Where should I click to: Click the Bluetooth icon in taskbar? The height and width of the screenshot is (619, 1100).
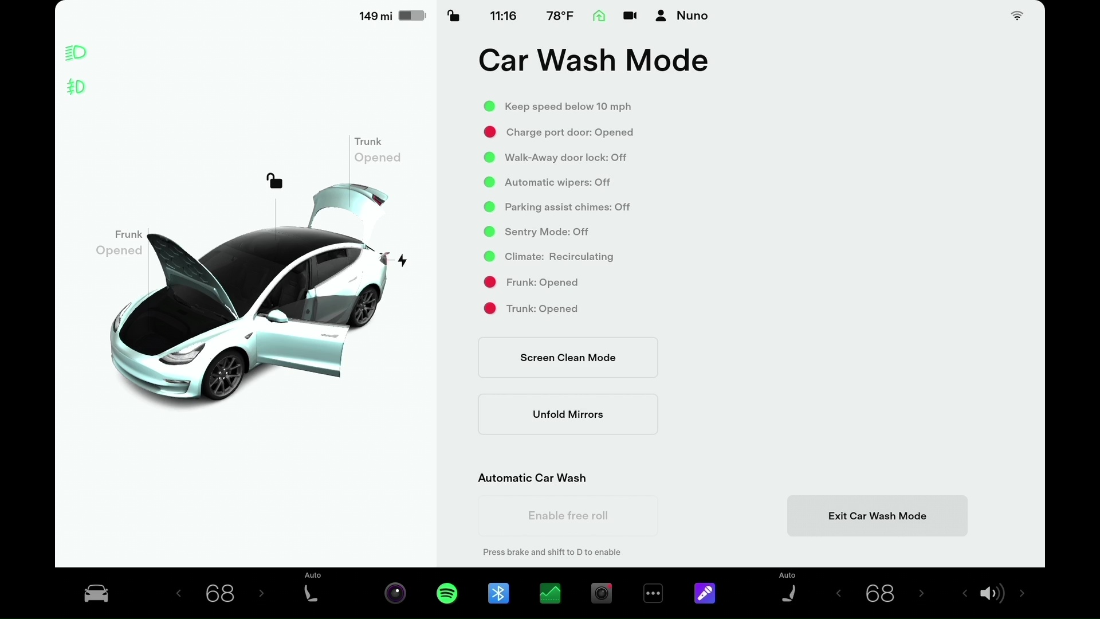point(498,593)
